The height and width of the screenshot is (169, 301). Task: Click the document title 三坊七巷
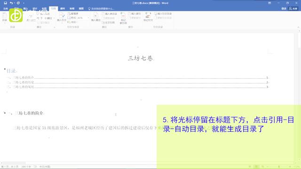point(141,58)
